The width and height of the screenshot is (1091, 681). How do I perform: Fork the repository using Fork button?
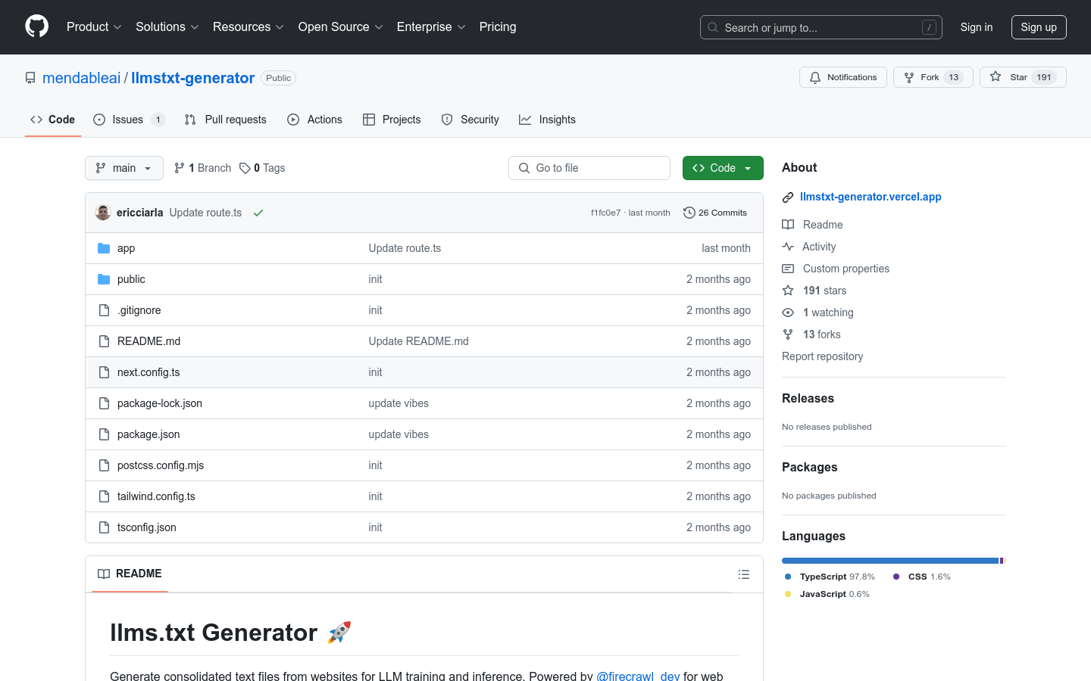point(933,77)
